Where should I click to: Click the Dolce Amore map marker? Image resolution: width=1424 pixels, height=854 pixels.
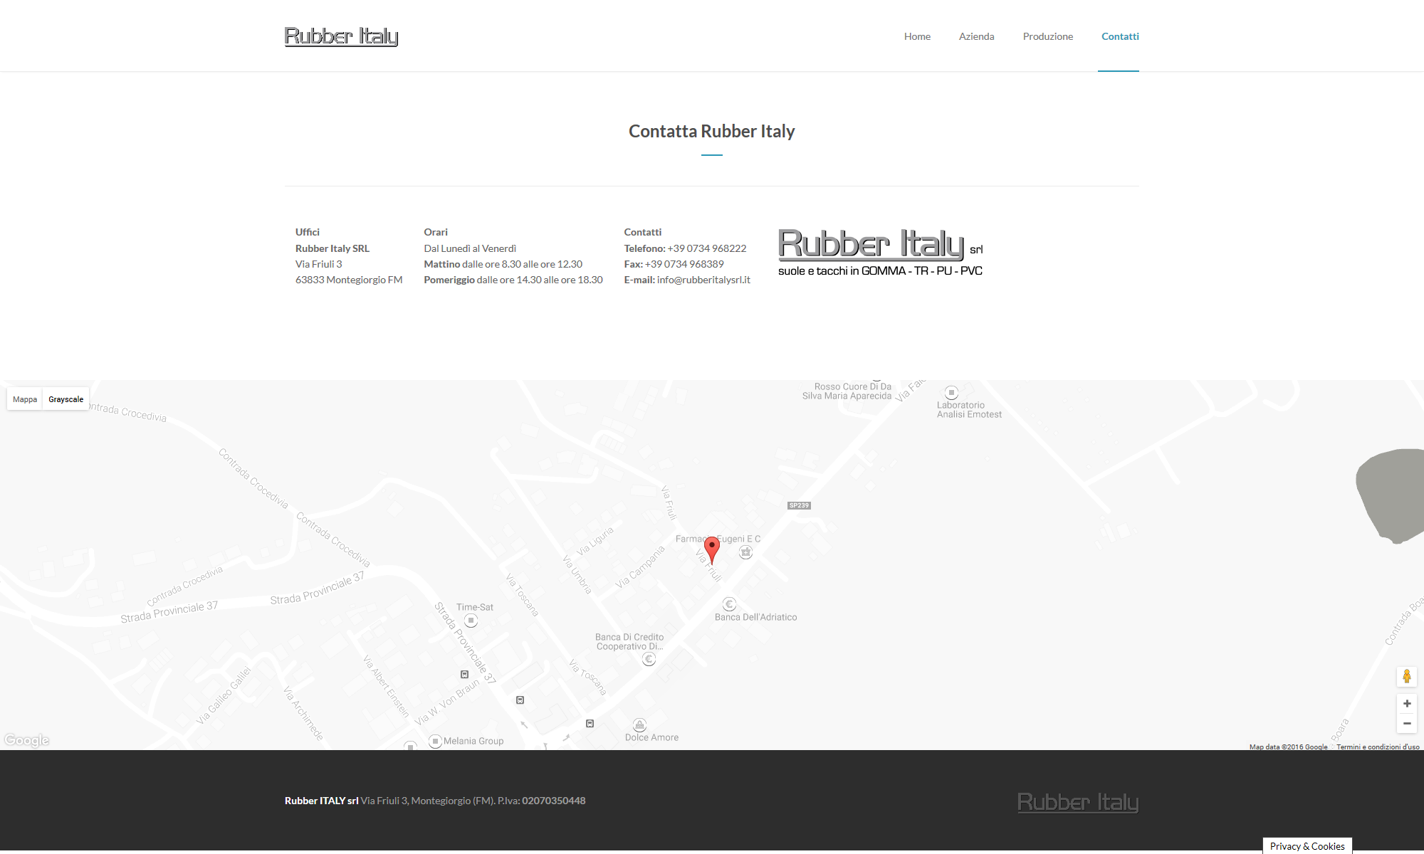pos(640,725)
